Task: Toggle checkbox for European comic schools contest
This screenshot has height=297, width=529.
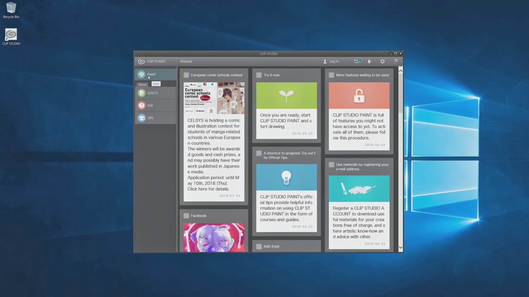Action: [186, 75]
